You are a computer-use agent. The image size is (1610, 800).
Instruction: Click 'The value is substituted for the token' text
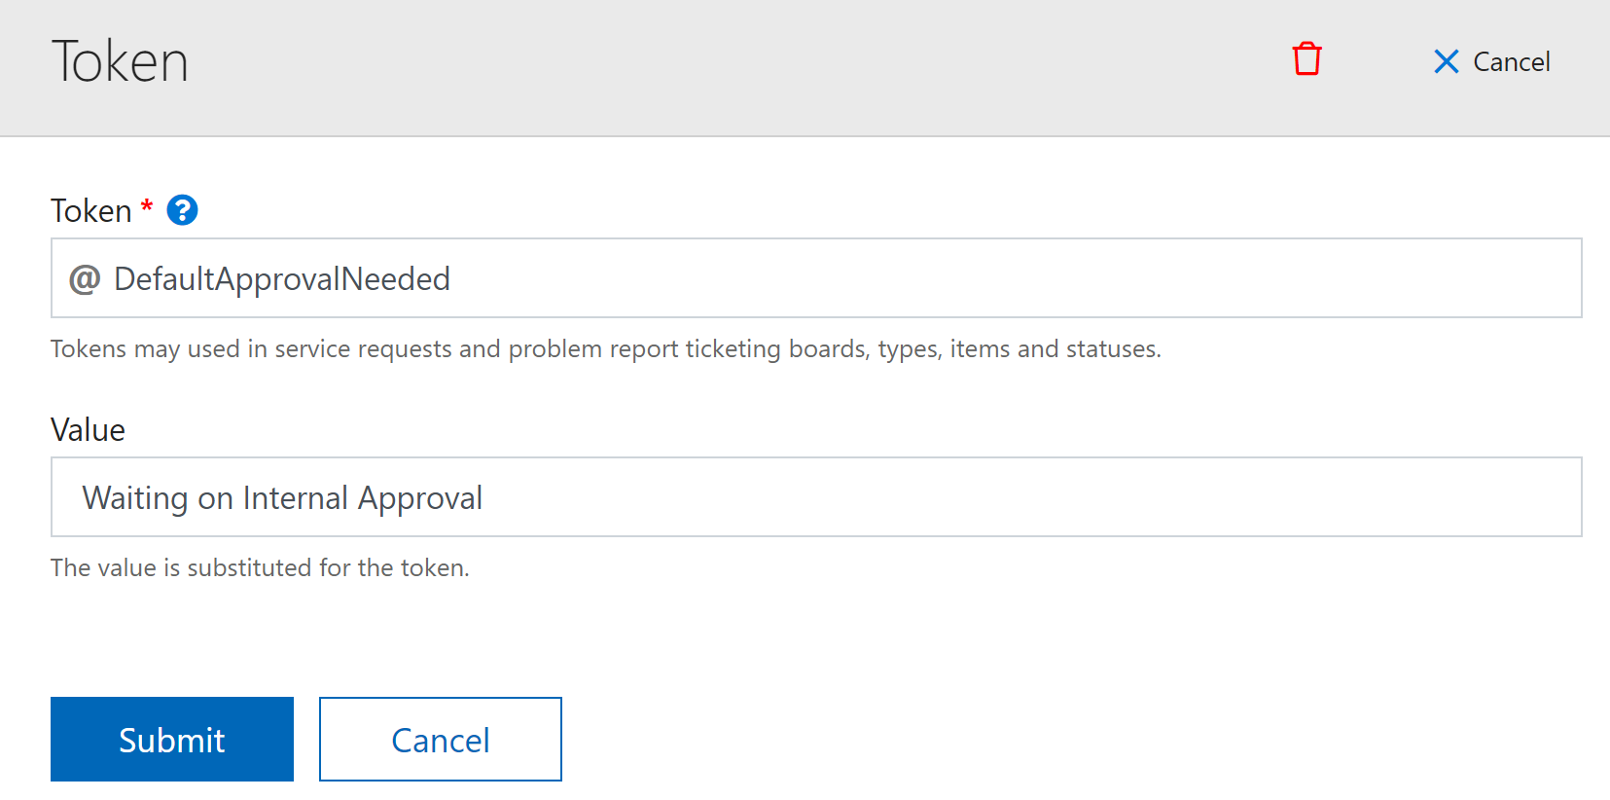260,567
